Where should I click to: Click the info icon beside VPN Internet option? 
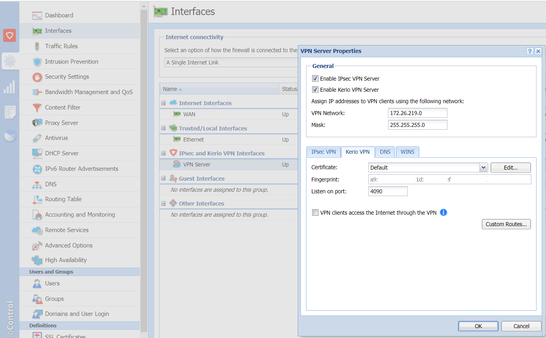click(443, 213)
